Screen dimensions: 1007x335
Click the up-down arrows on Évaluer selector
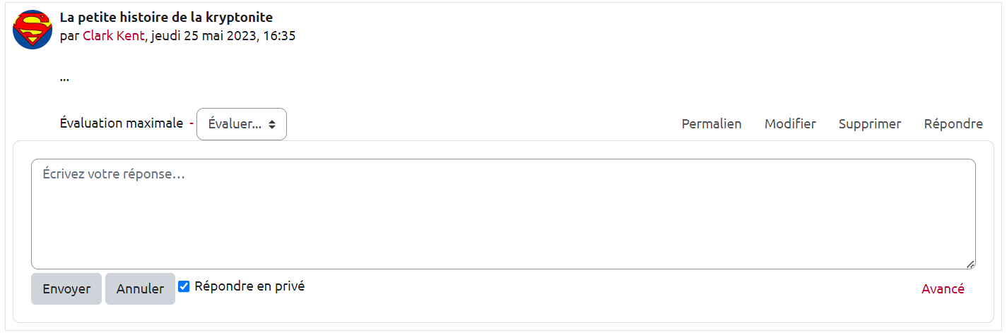(x=272, y=124)
